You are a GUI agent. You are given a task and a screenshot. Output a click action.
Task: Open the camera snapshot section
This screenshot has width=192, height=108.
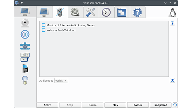[x=25, y=46]
